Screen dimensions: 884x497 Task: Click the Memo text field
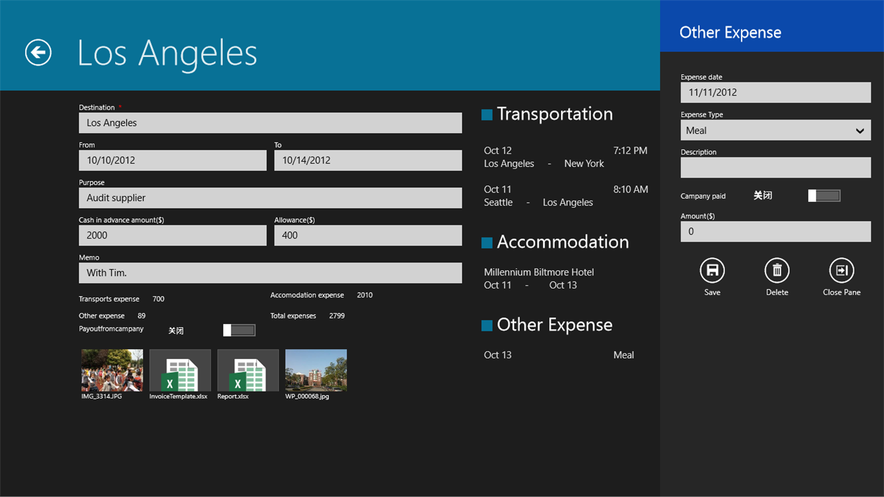270,273
